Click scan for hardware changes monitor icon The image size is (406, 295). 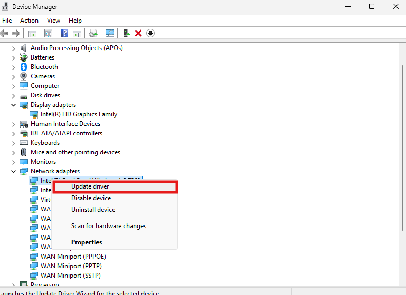click(110, 33)
